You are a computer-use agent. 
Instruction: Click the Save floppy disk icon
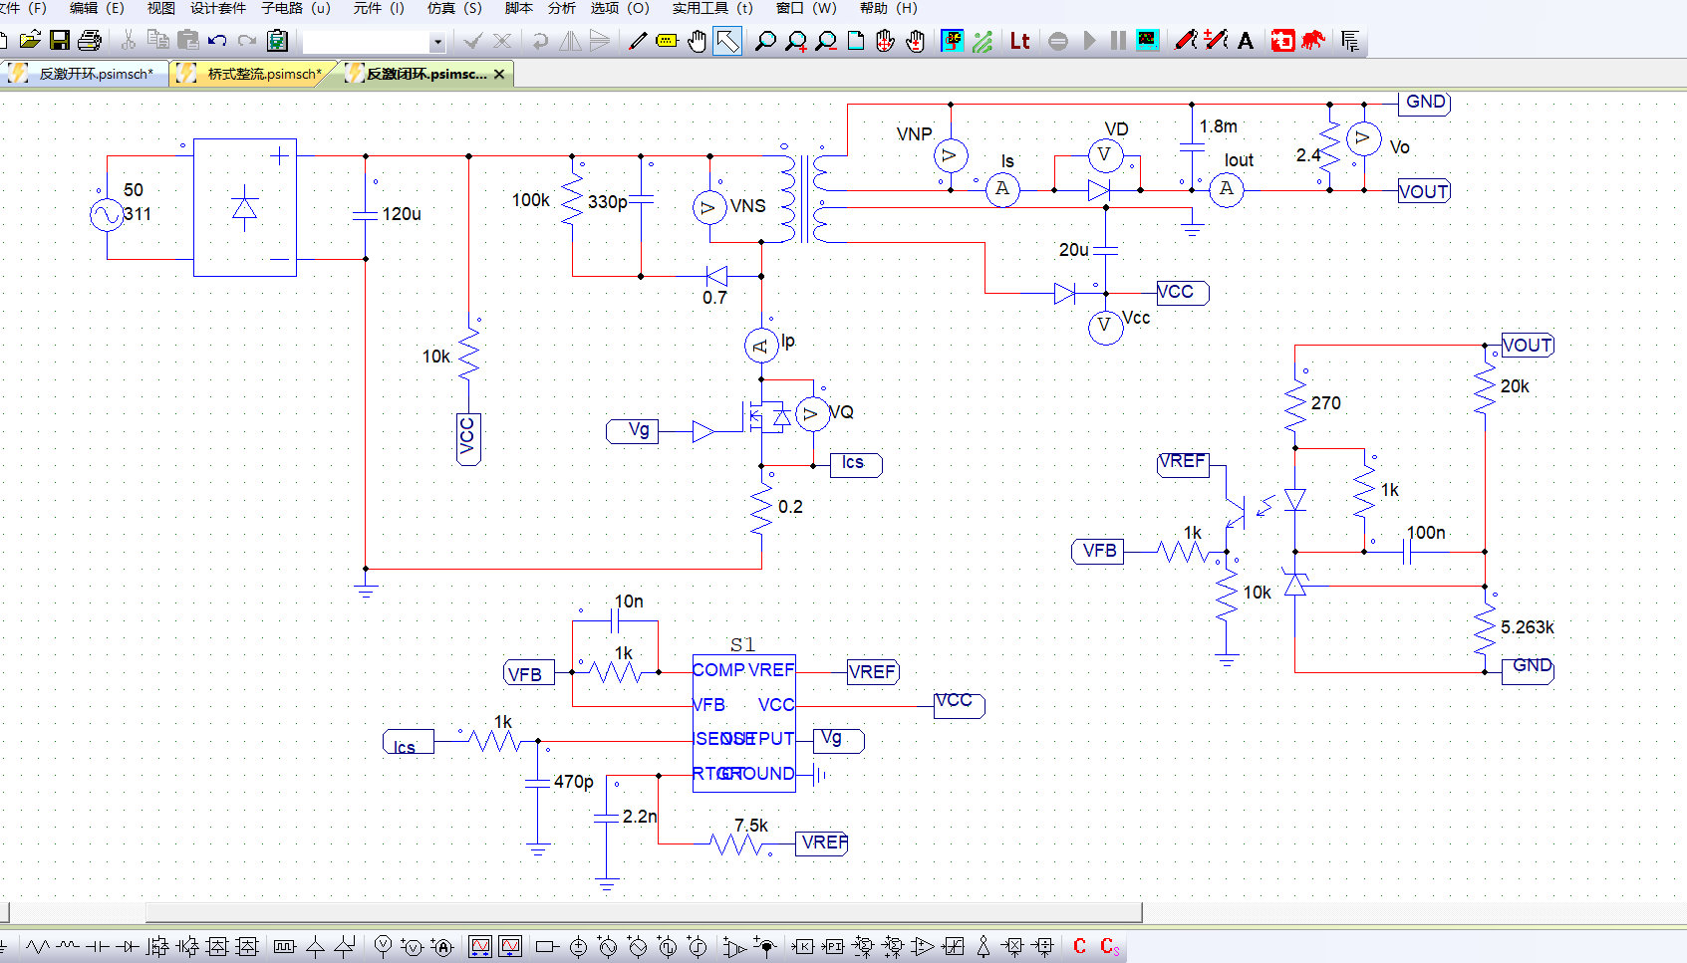(60, 41)
